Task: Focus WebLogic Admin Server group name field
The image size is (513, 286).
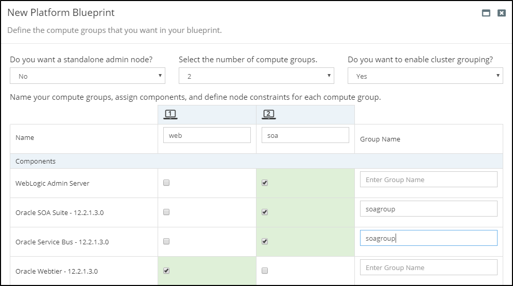Action: click(x=429, y=180)
